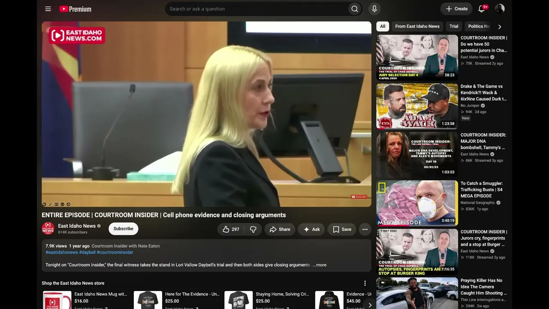This screenshot has width=549, height=309.
Task: Open the East Idaho News mug product image
Action: 57,300
